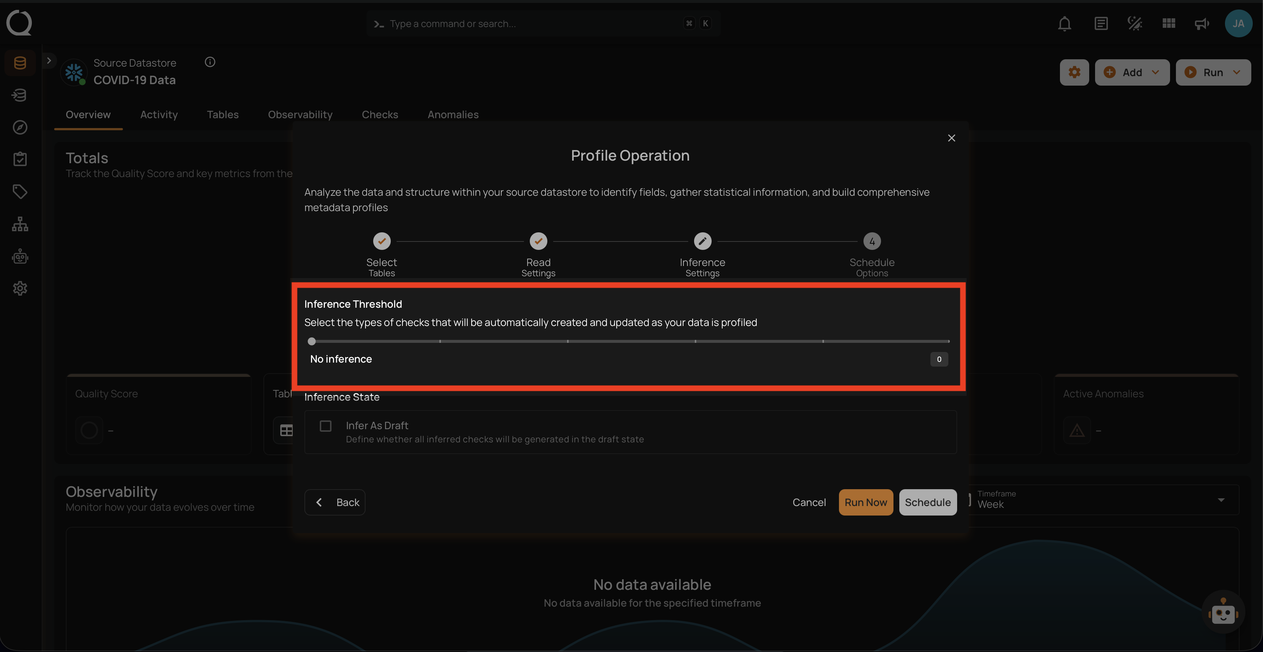Click the Back button in dialog

[x=335, y=502]
